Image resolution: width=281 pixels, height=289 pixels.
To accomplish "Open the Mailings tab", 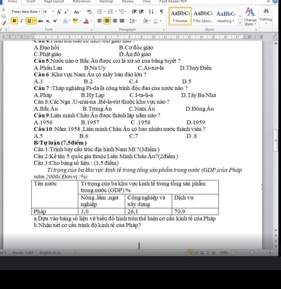I will pos(106,1).
